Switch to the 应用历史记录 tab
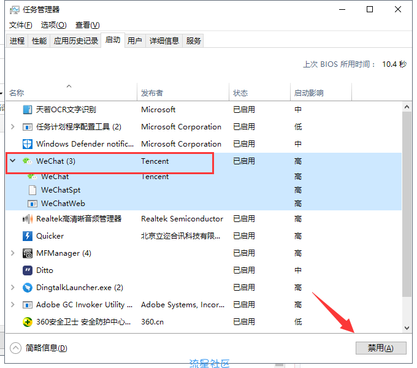This screenshot has width=417, height=368. [76, 41]
